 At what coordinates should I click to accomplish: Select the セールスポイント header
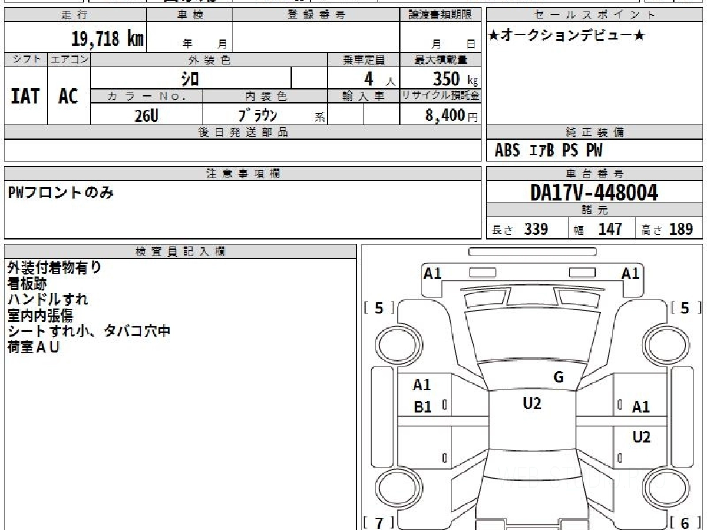pyautogui.click(x=594, y=15)
